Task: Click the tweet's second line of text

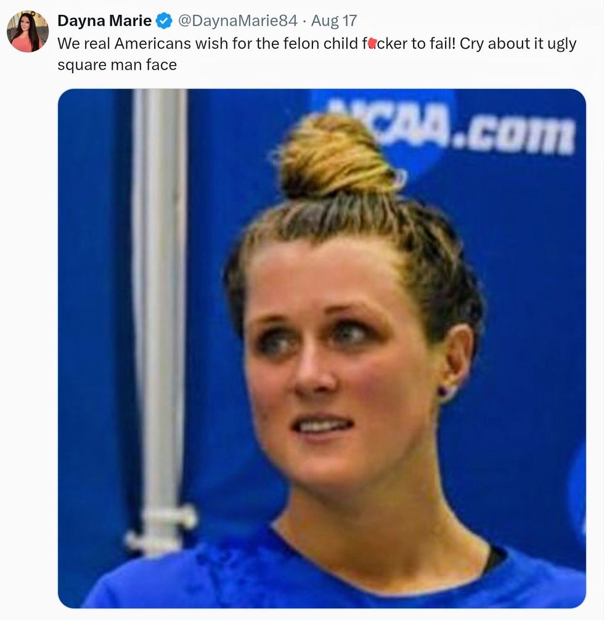Action: (117, 65)
